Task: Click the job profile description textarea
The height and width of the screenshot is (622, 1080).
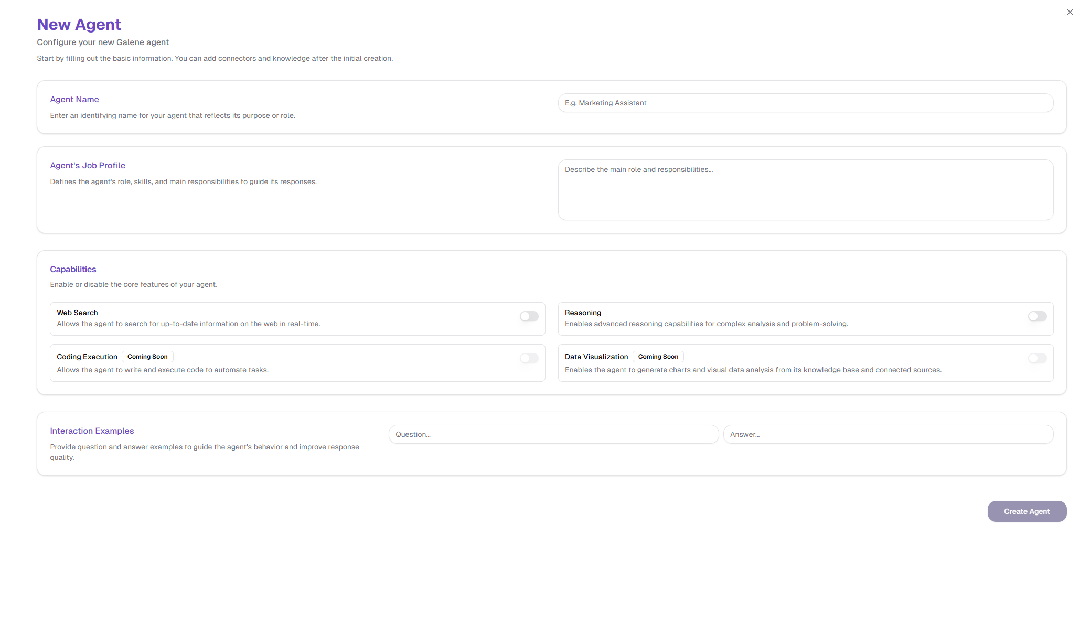Action: [805, 190]
